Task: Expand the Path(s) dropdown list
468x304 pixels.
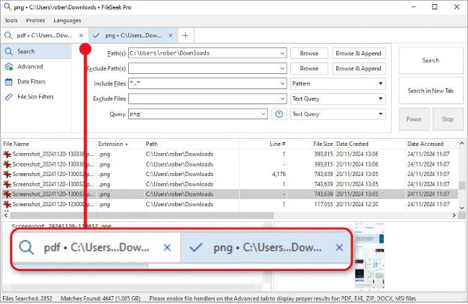Action: point(282,53)
